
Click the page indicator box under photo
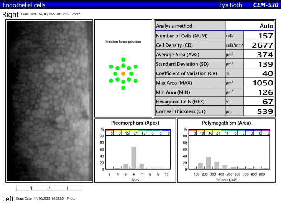[49, 188]
